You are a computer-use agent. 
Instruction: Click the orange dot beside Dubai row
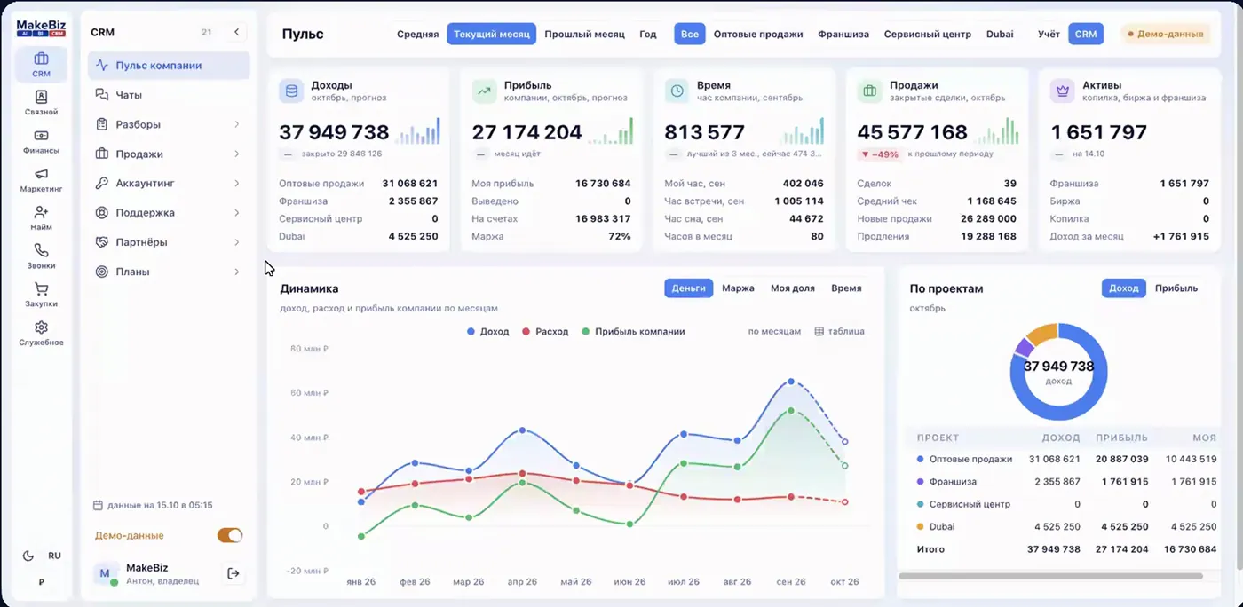[x=920, y=527]
